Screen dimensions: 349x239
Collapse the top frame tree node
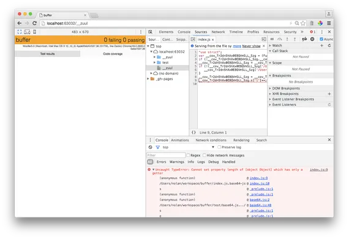click(148, 46)
